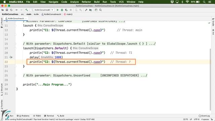The width and height of the screenshot is (215, 121).
Task: Open the Structure tool window sidebar tab
Action: (2, 89)
